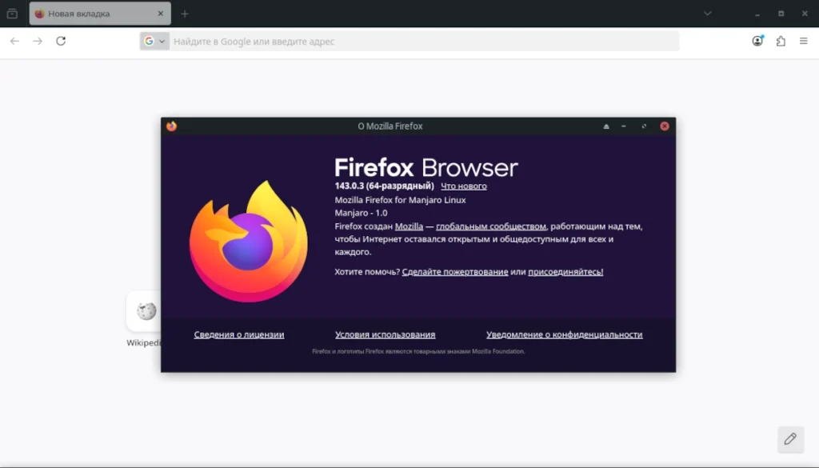Open the list all tabs chevron
The height and width of the screenshot is (468, 819).
[707, 14]
